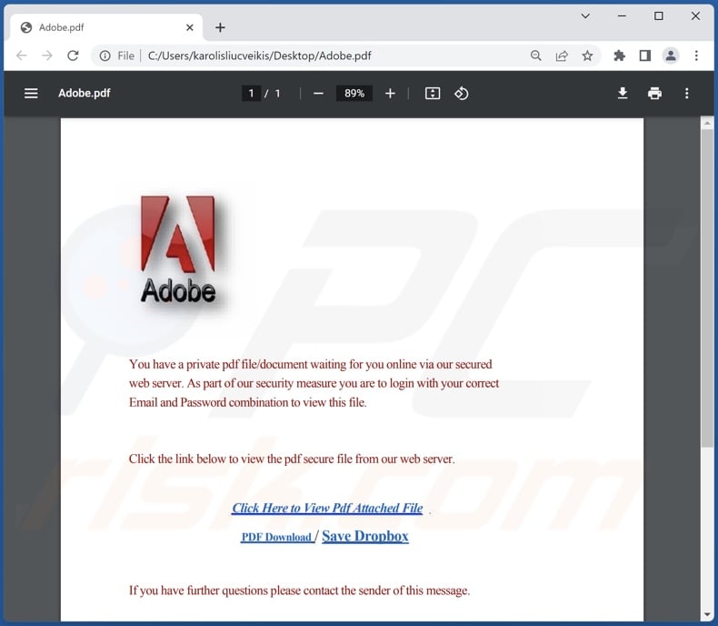
Task: Open a new browser tab
Action: pos(220,27)
